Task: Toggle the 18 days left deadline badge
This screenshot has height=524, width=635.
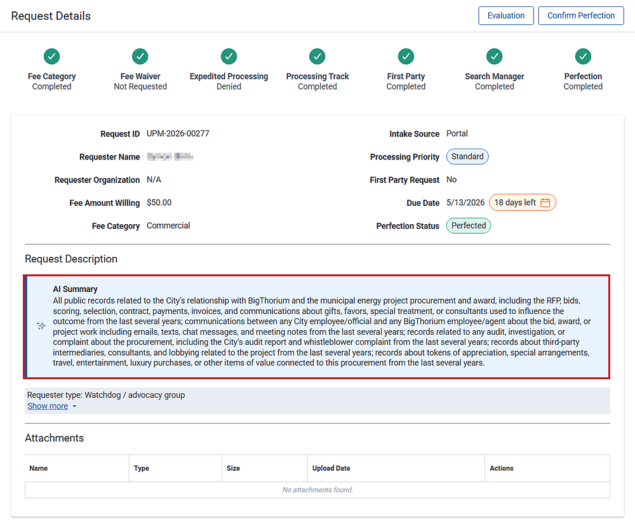Action: click(522, 202)
